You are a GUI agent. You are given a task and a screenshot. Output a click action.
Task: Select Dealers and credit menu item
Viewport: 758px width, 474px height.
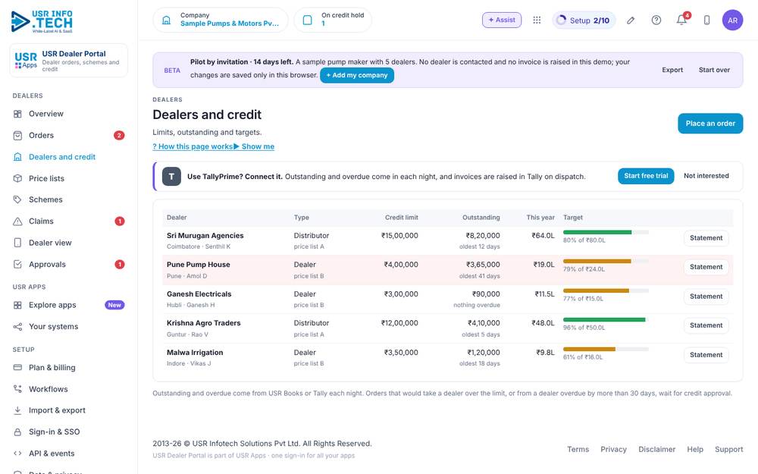(69, 157)
